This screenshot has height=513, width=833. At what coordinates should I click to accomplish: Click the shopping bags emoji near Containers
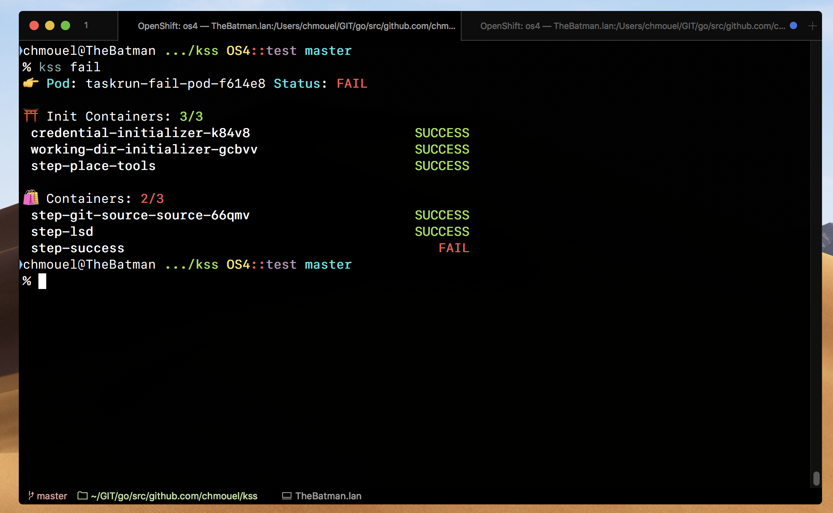pos(31,198)
